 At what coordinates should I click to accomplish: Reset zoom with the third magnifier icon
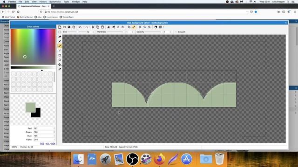point(149,27)
